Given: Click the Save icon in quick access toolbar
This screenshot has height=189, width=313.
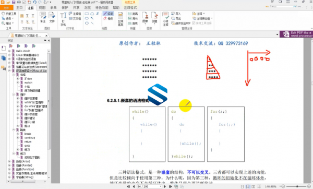Looking at the screenshot, I should coord(14,2).
